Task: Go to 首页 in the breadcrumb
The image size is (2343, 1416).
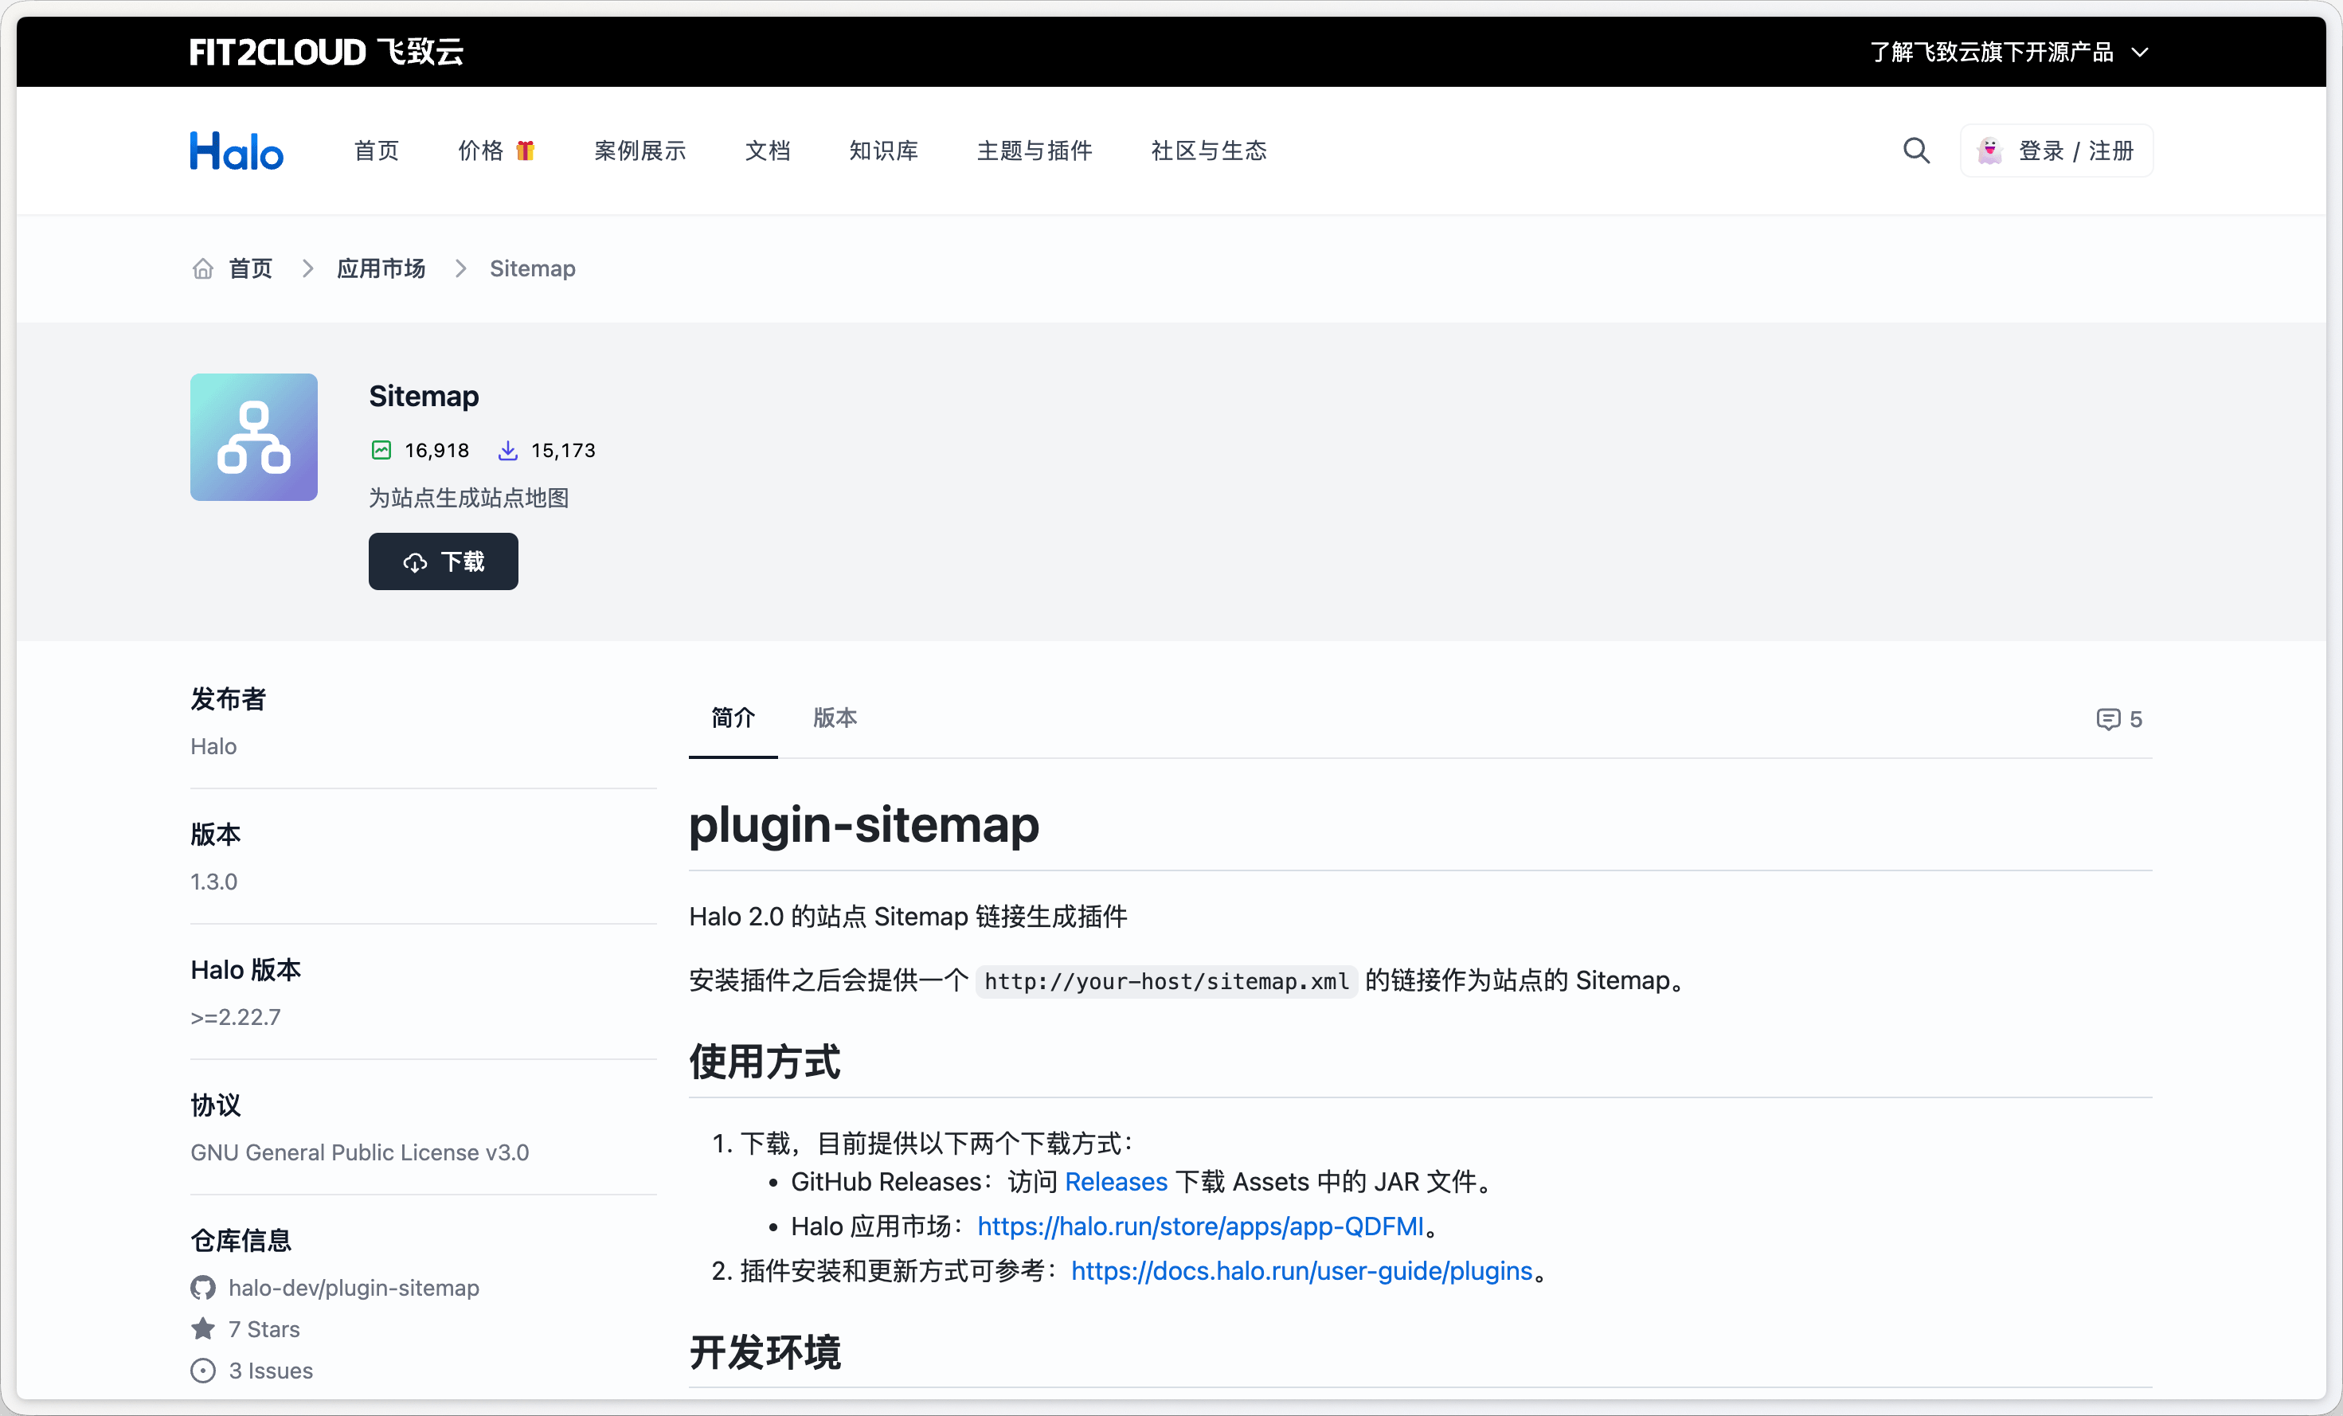Action: [250, 268]
